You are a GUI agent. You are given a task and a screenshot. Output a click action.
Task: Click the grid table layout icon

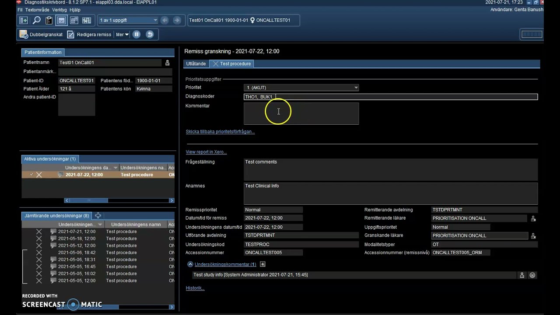point(87,20)
